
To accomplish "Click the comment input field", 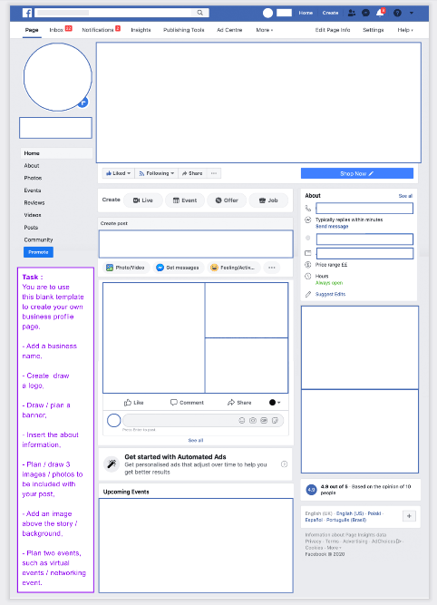I will pos(203,421).
